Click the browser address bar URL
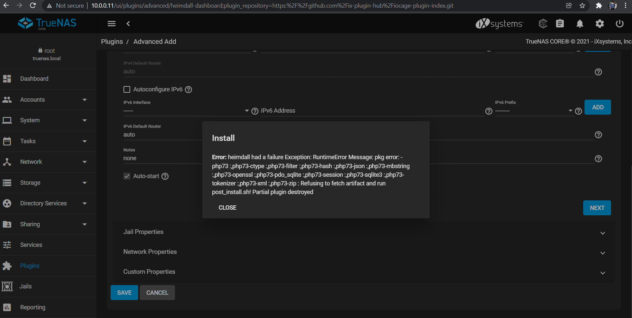 [272, 6]
